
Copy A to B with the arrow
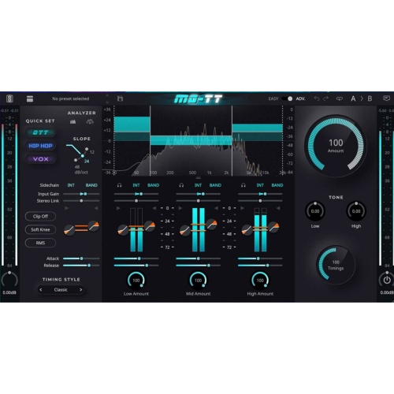pos(362,98)
